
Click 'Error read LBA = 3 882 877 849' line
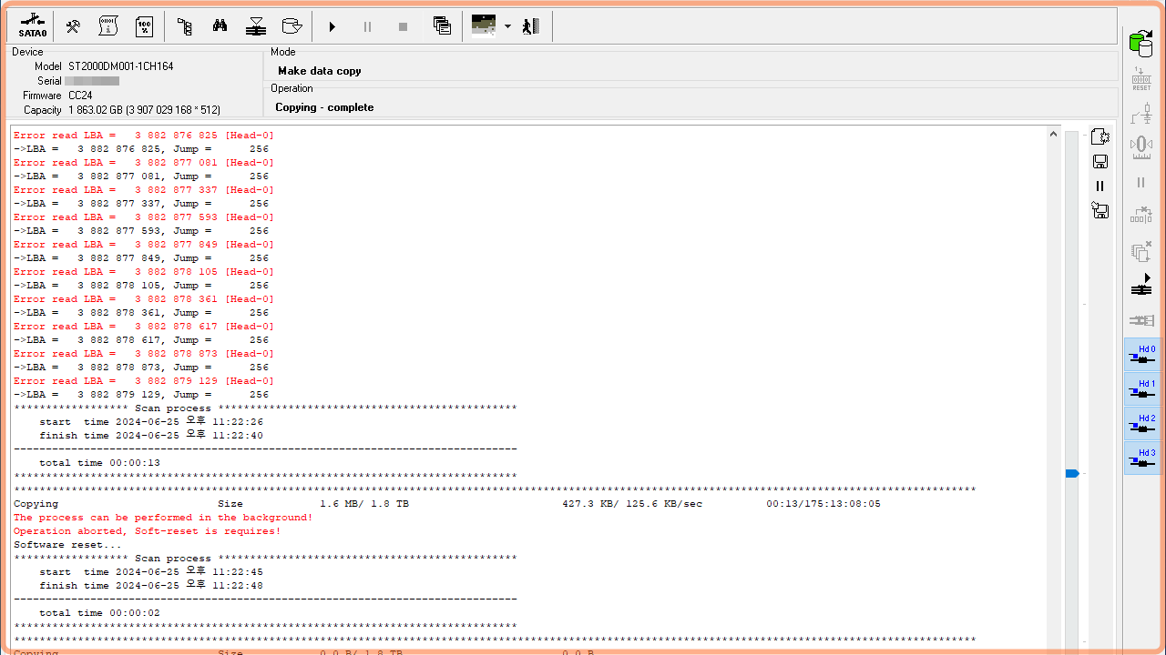pos(143,245)
